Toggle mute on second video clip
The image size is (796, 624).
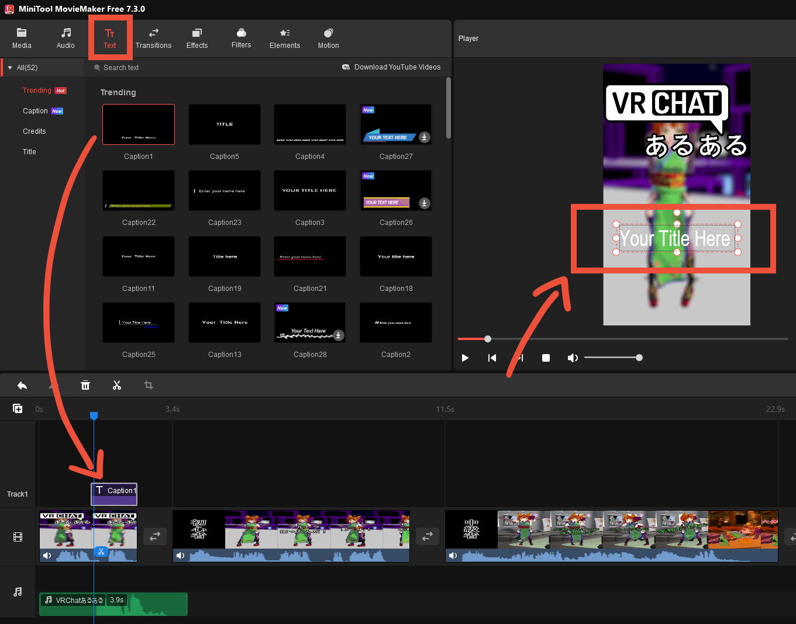[x=181, y=555]
